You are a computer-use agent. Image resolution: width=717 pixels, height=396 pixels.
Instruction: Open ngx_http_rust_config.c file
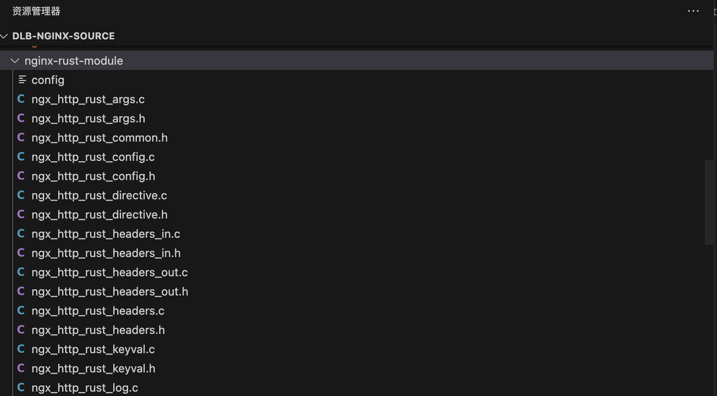pyautogui.click(x=93, y=157)
